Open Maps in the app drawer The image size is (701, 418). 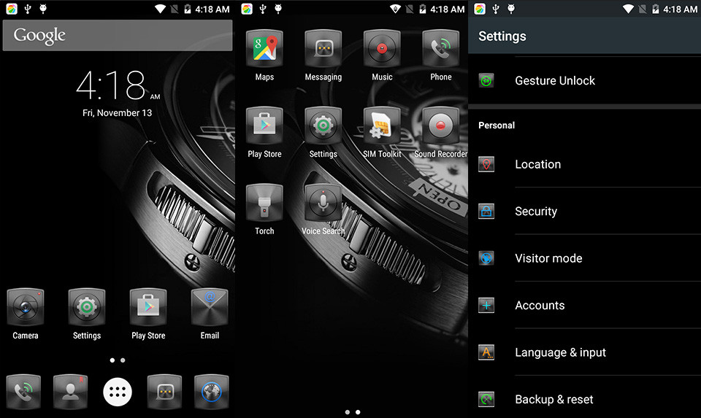click(x=264, y=49)
